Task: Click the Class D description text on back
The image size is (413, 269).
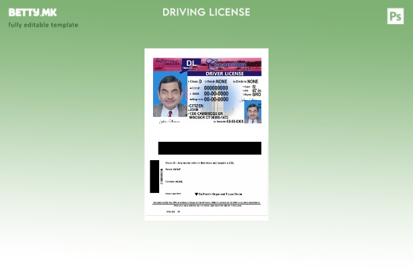Action: (x=199, y=163)
